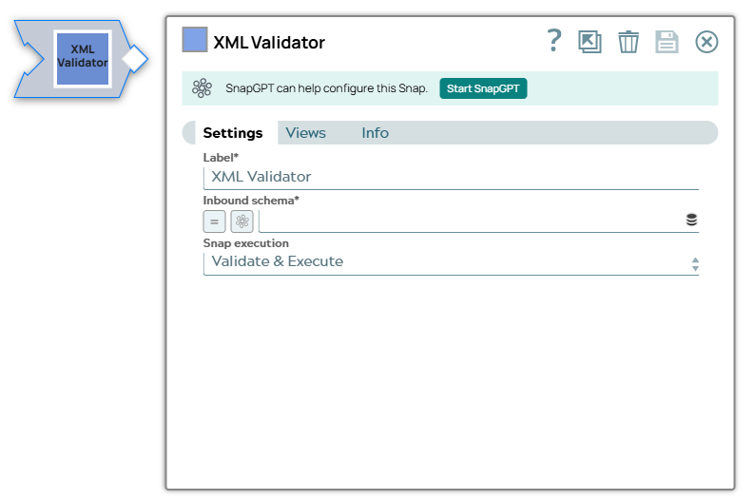Toggle expression mode for Inbound schema
This screenshot has height=500, width=754.
point(215,221)
